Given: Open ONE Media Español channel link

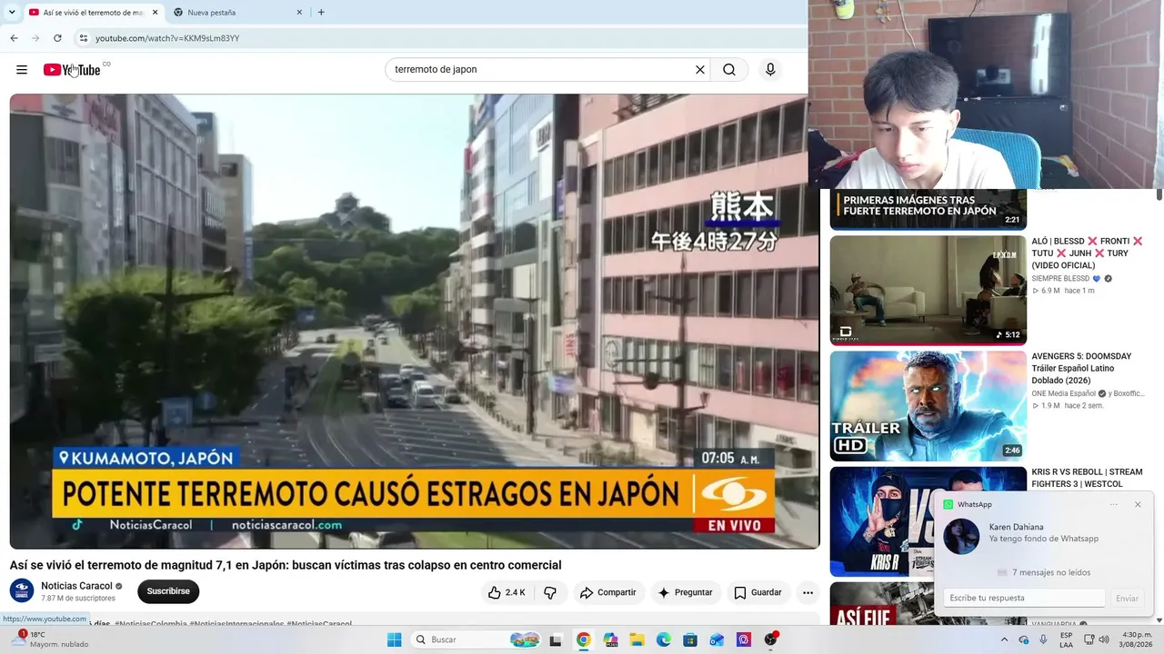Looking at the screenshot, I should pyautogui.click(x=1063, y=394).
